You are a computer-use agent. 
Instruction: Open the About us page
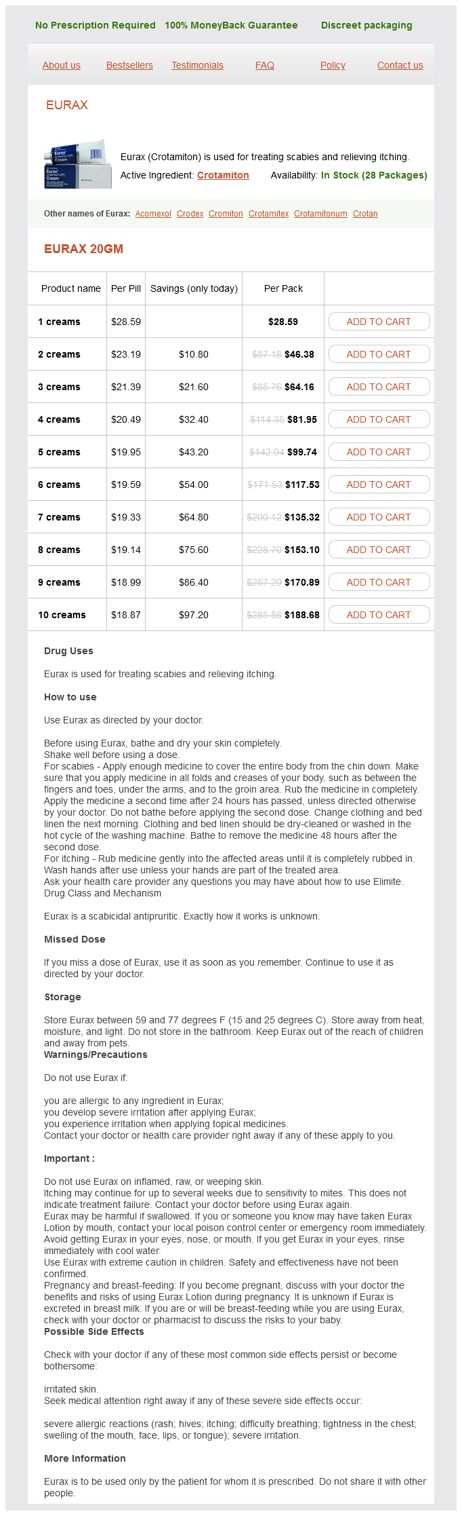click(62, 65)
